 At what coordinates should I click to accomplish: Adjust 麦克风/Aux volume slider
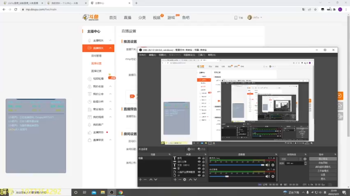click(x=237, y=165)
